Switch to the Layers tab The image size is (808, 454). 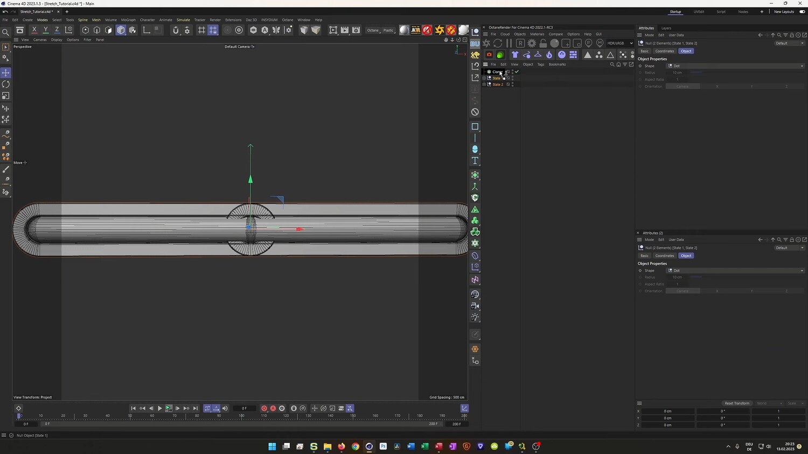[x=666, y=28]
